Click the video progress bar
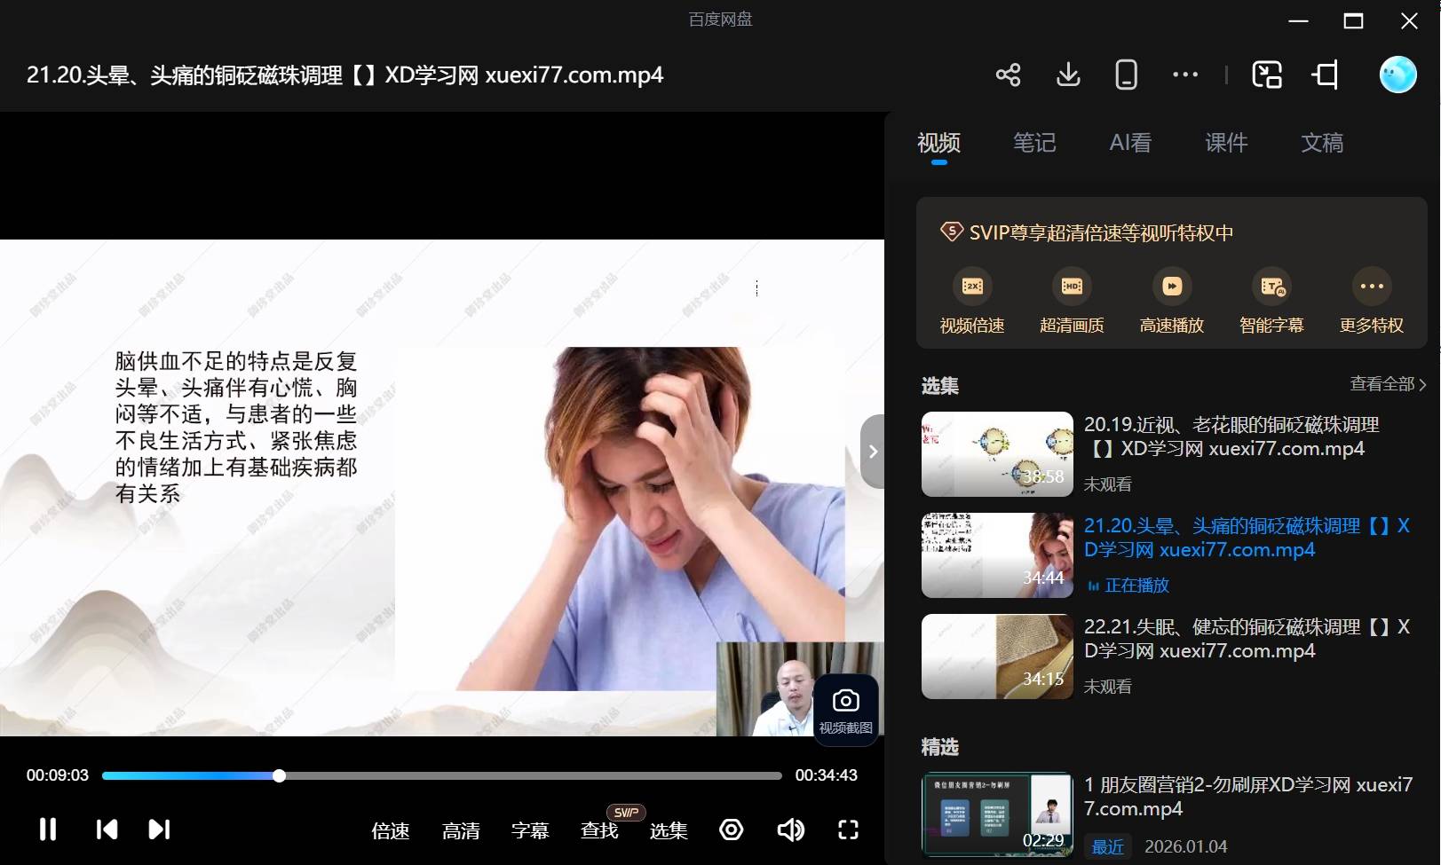This screenshot has width=1441, height=865. pyautogui.click(x=533, y=775)
